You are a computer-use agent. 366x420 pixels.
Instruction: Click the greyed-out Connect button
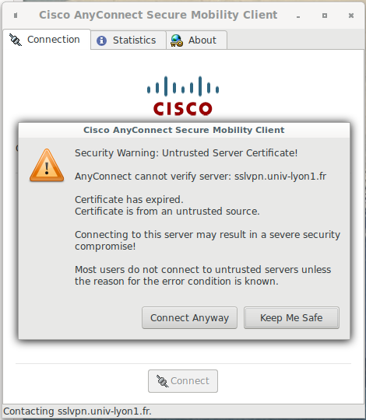tap(183, 381)
